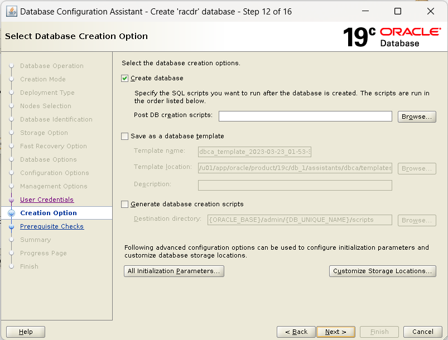Image resolution: width=448 pixels, height=340 pixels.
Task: Click the Summary step label
Action: [x=36, y=240]
